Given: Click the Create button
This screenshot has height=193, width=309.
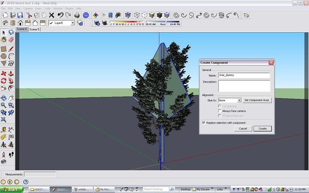Looking at the screenshot, I should pyautogui.click(x=263, y=129).
